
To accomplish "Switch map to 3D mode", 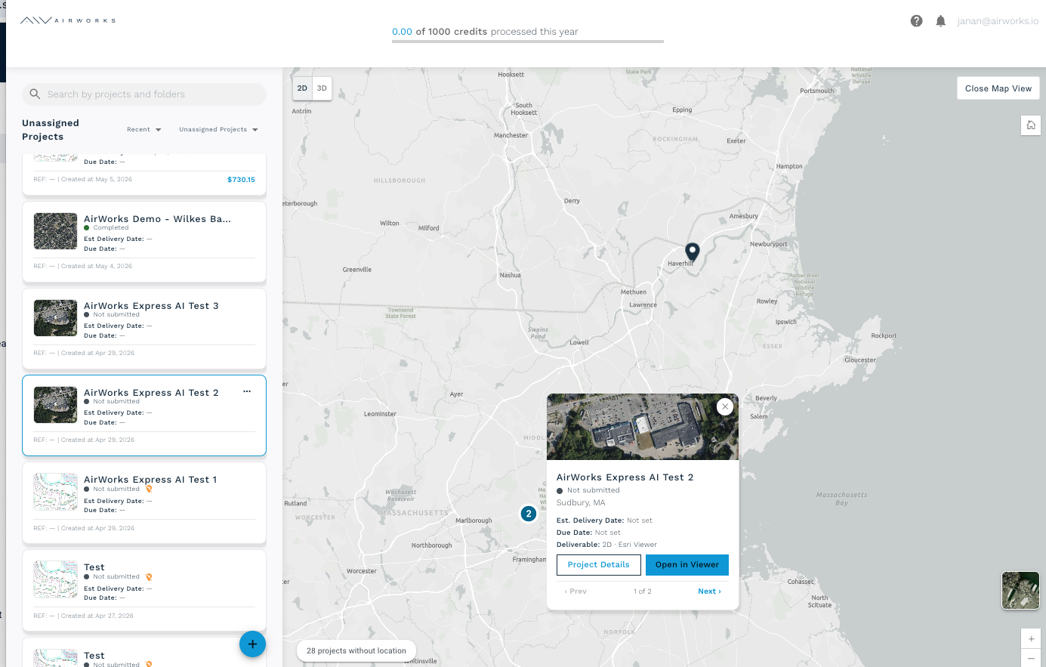I will click(322, 88).
